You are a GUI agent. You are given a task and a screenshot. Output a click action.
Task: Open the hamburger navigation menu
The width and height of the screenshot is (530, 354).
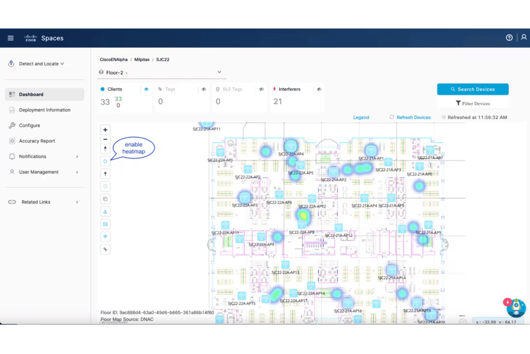[11, 38]
